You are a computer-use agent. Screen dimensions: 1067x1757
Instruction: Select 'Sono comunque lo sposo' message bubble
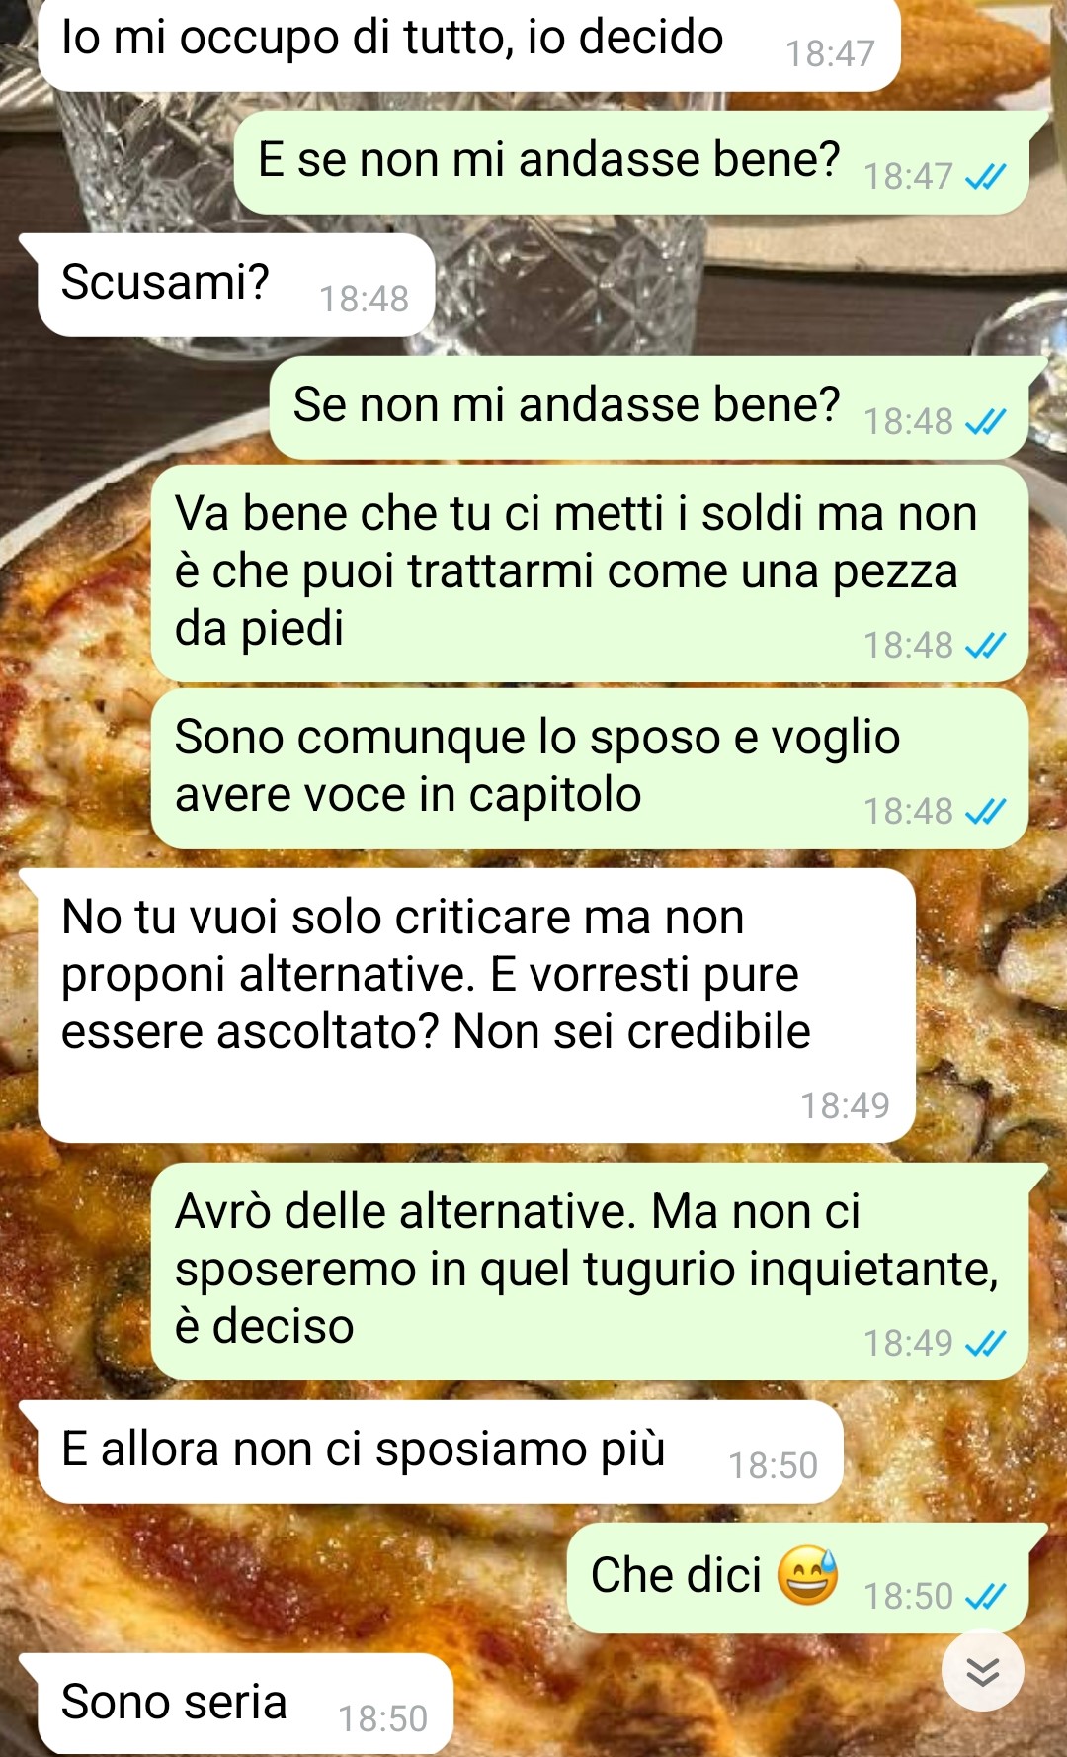590,768
